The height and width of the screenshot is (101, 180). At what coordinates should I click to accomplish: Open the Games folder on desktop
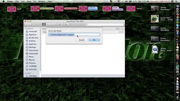[131, 8]
